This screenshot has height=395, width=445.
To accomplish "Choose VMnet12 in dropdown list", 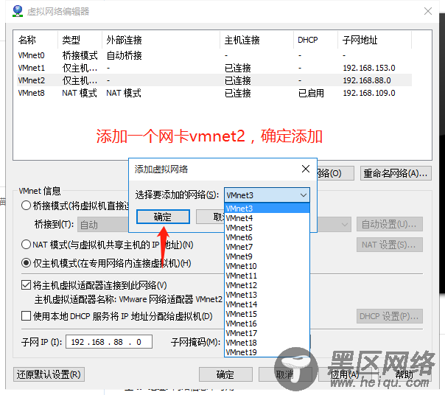I will click(267, 285).
